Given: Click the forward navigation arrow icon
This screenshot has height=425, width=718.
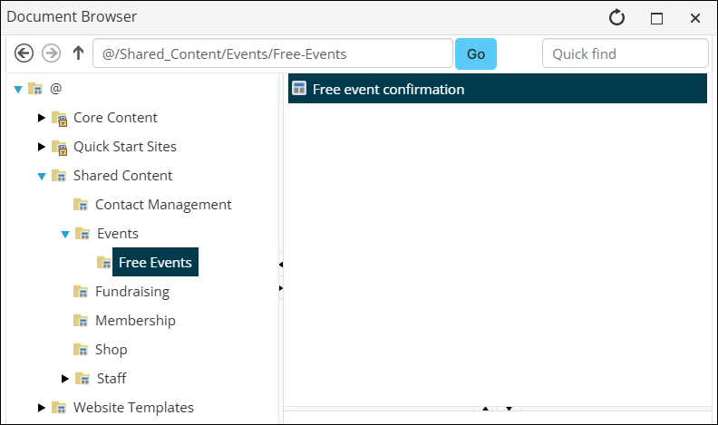Looking at the screenshot, I should (x=51, y=53).
